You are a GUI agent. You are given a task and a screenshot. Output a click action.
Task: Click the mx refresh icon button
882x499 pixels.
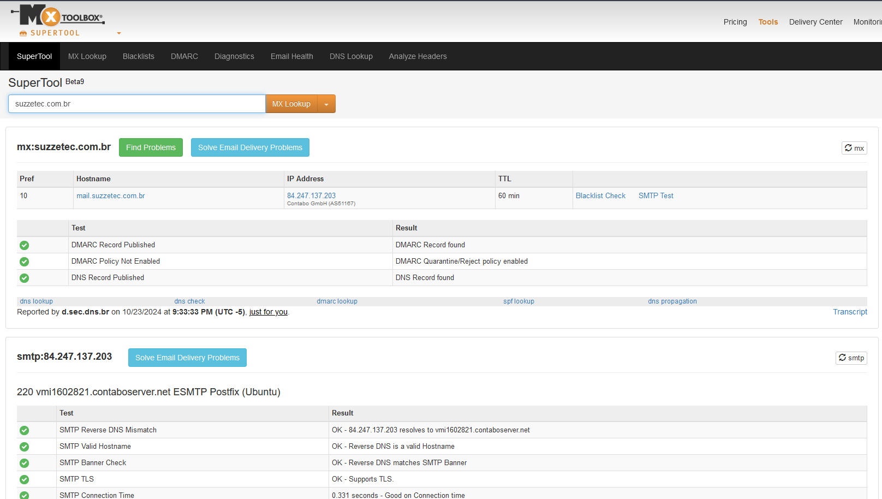click(x=854, y=148)
